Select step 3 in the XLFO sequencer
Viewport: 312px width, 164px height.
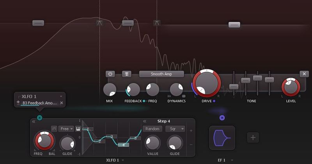112,136
